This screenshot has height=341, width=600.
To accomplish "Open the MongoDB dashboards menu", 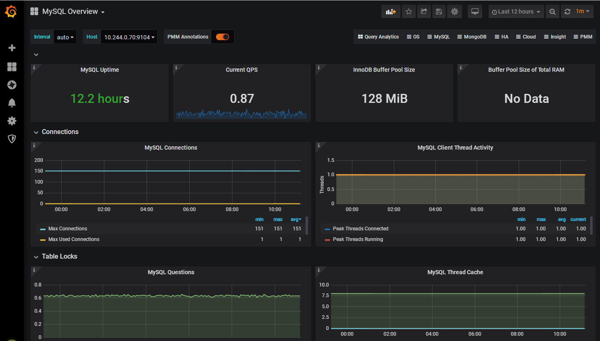I will pyautogui.click(x=472, y=37).
